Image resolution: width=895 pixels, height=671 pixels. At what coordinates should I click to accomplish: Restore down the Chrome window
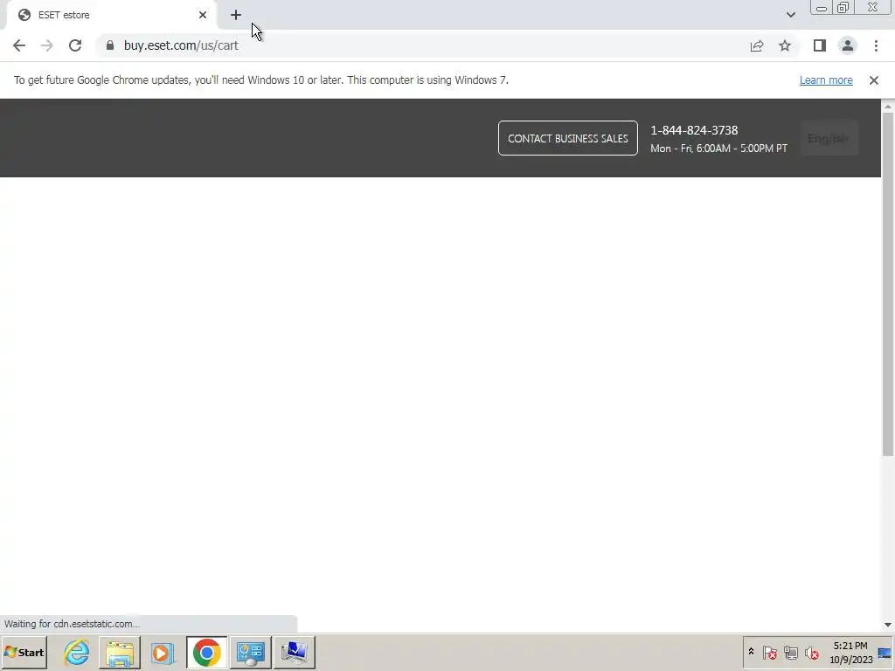(x=843, y=8)
